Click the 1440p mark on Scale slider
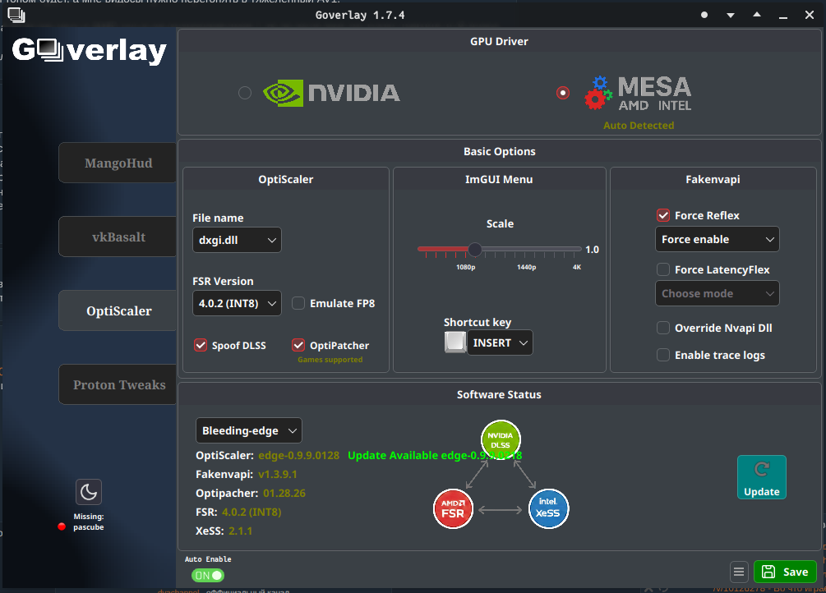Viewport: 826px width, 593px height. [x=526, y=267]
